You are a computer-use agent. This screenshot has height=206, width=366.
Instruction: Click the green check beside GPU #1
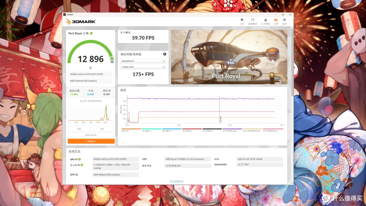tap(80, 159)
